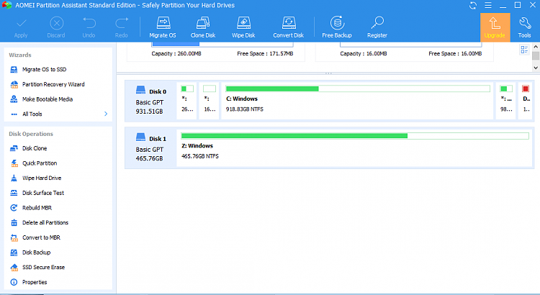Click the 260.00MB capacity partition card
The height and width of the screenshot is (295, 540).
point(216,52)
